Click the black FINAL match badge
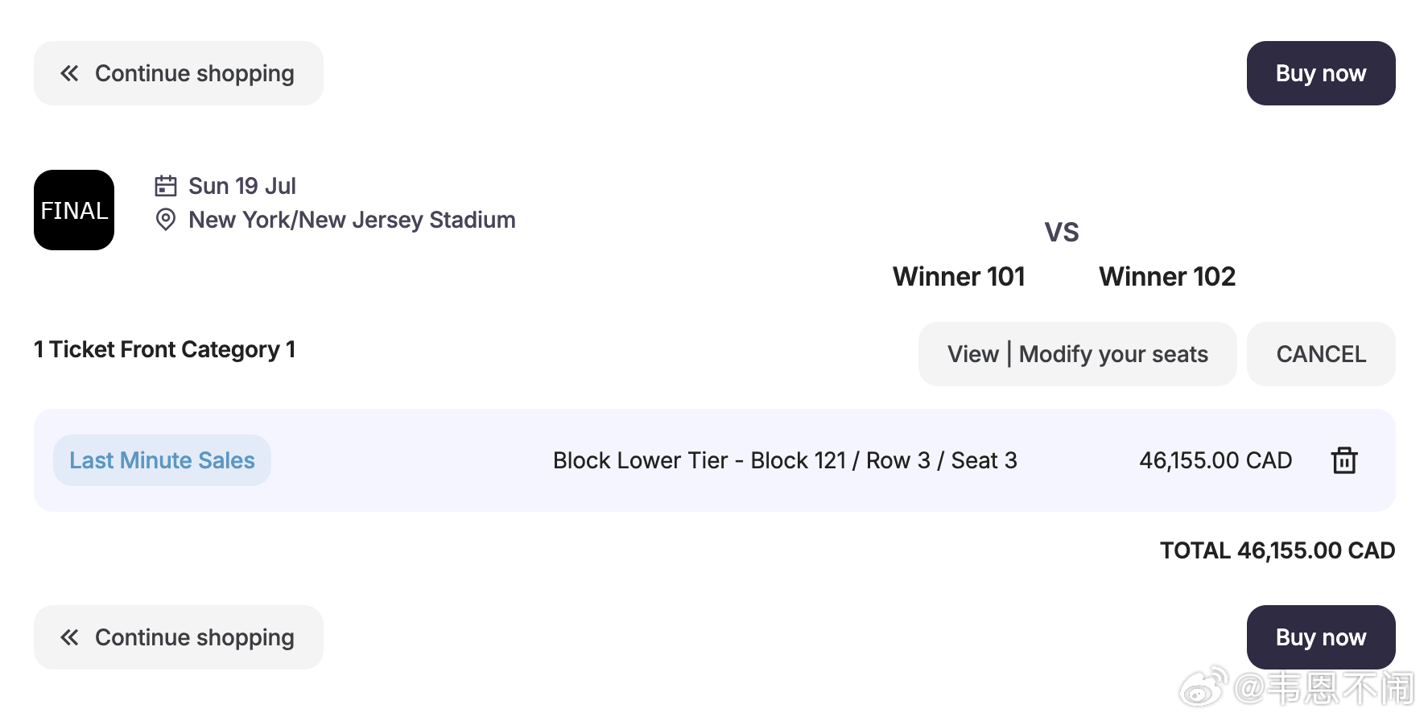This screenshot has height=721, width=1428. pos(74,210)
